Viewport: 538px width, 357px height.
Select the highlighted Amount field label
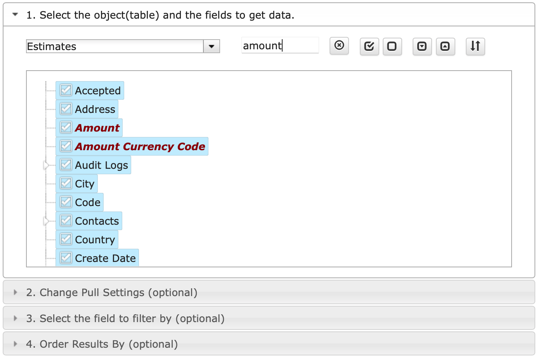[x=97, y=128]
